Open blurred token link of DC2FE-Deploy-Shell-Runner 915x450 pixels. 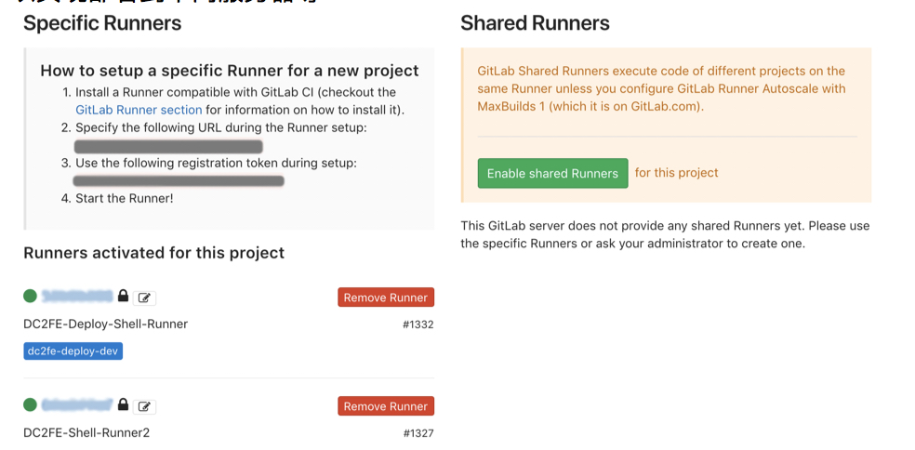pyautogui.click(x=77, y=296)
